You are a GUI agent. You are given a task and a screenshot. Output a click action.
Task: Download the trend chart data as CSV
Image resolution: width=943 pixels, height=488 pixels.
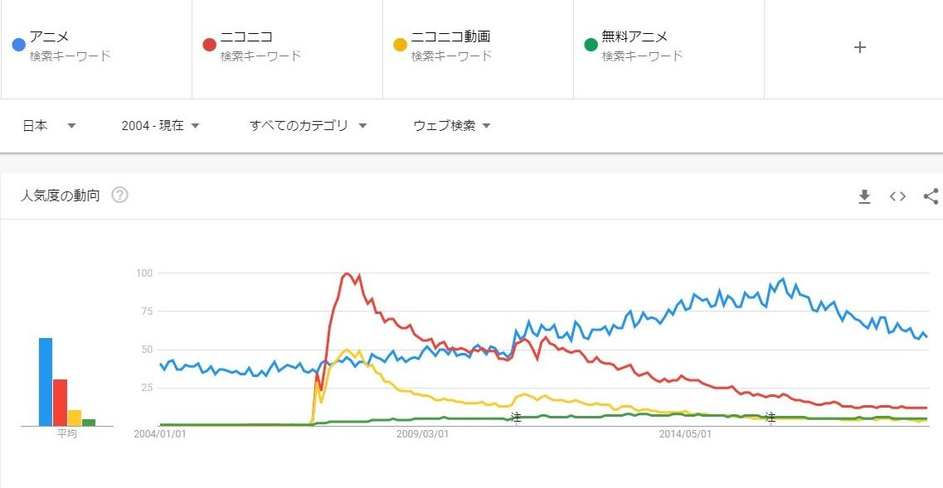tap(864, 196)
